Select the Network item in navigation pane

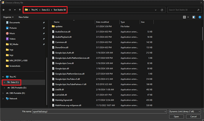(13, 99)
